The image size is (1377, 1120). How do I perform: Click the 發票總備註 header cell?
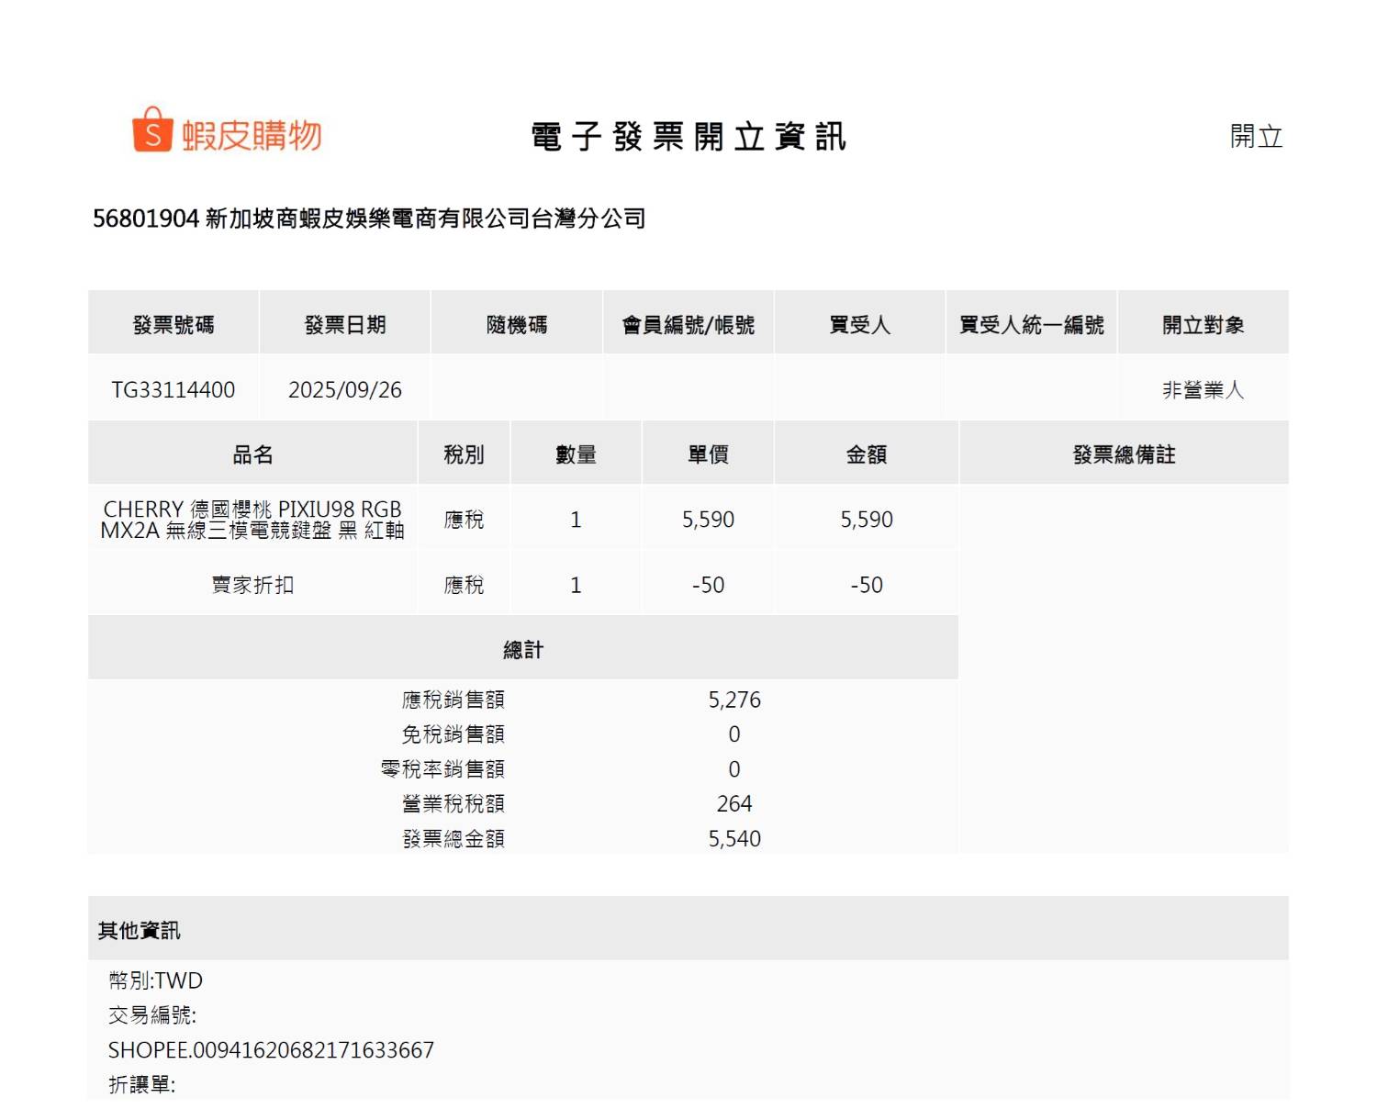(1124, 454)
